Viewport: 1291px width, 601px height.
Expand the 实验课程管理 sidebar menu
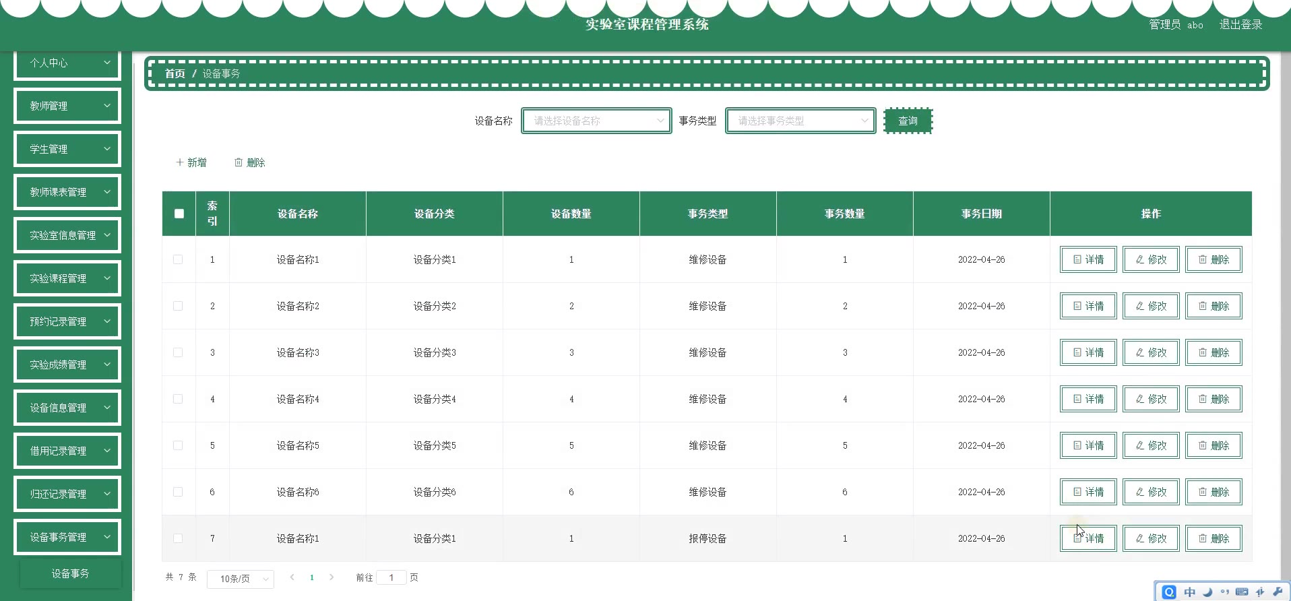[x=67, y=278]
